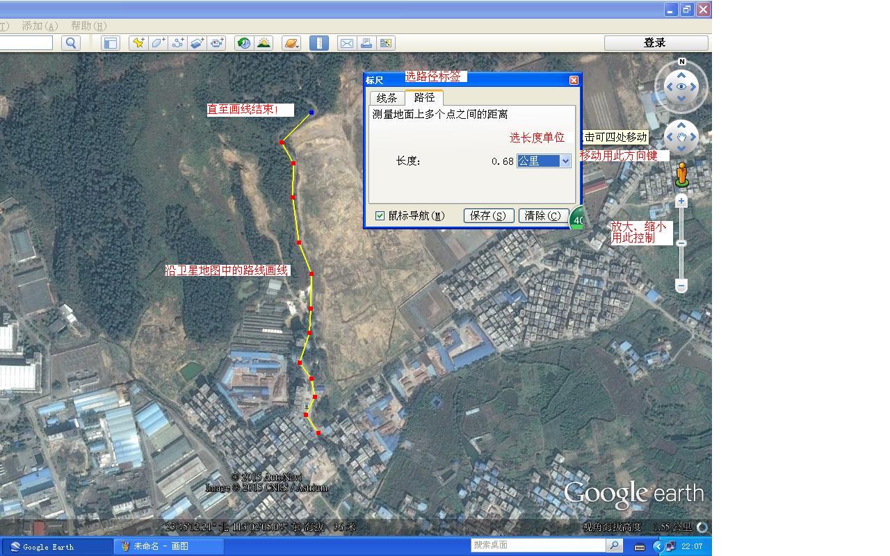Select the add polygon tool
Viewport: 890px width, 556px height.
pyautogui.click(x=159, y=43)
